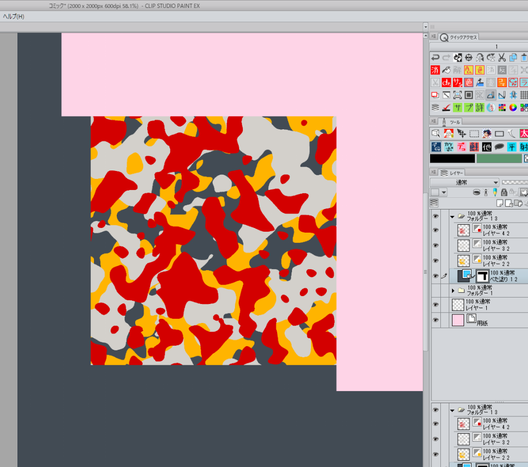
Task: Click the new layer folder icon
Action: [518, 203]
